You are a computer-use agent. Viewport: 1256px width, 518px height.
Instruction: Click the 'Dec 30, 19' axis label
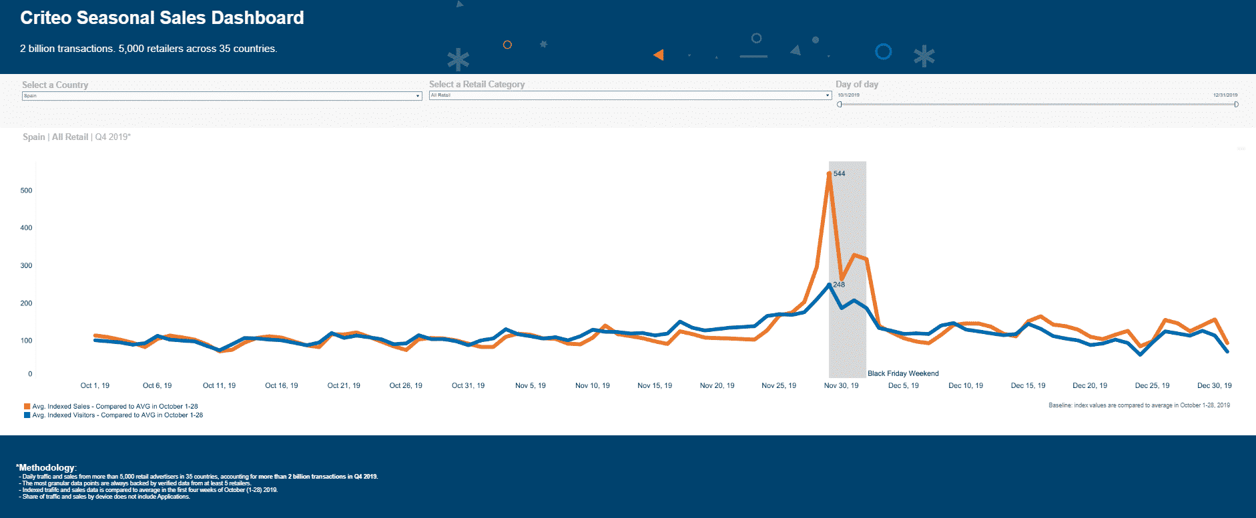pos(1215,385)
